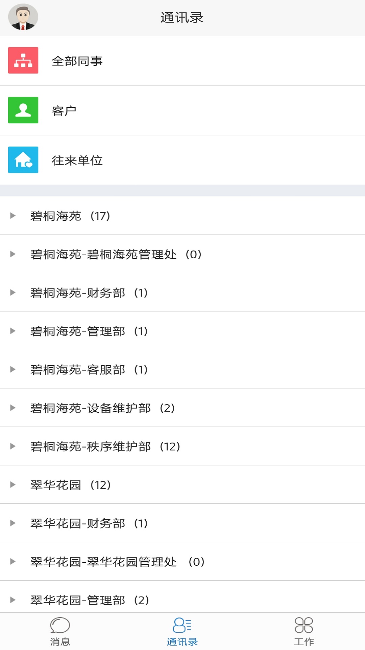The width and height of the screenshot is (365, 650).
Task: Tap the green customer contact icon
Action: click(x=23, y=110)
